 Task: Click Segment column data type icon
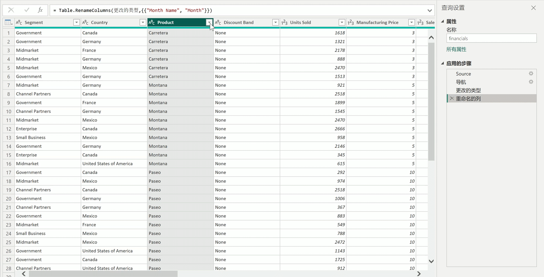pos(19,23)
